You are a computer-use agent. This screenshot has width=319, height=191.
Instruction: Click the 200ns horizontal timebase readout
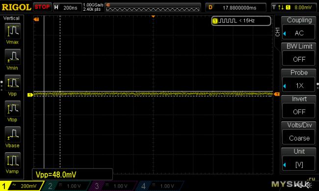coord(67,7)
